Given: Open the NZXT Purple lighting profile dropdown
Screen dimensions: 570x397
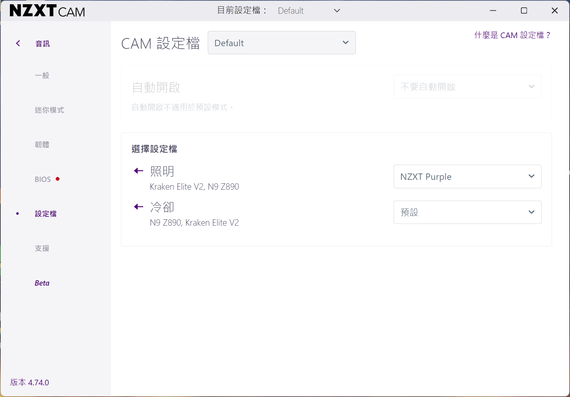Looking at the screenshot, I should click(467, 176).
